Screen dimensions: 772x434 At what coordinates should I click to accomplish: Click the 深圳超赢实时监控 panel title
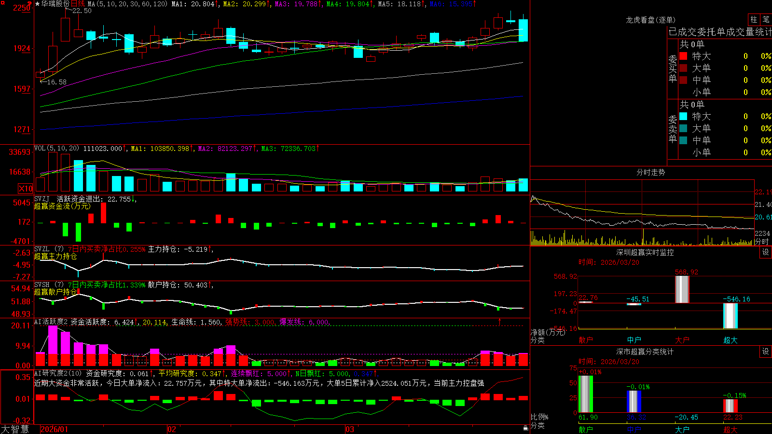[x=645, y=252]
